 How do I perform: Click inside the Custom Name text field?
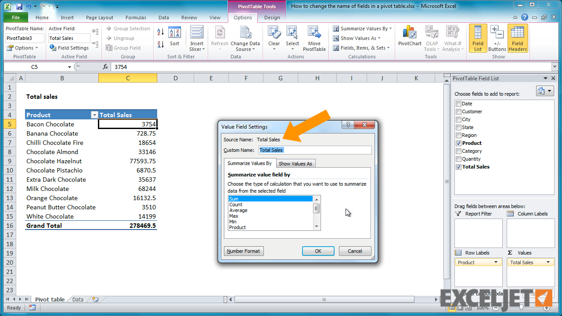pyautogui.click(x=316, y=150)
